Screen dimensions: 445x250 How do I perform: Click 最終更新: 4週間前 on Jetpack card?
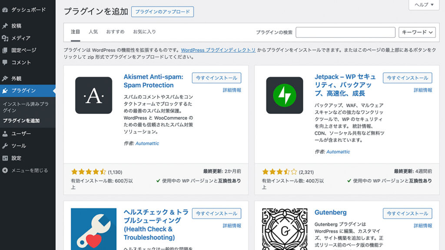pyautogui.click(x=413, y=171)
